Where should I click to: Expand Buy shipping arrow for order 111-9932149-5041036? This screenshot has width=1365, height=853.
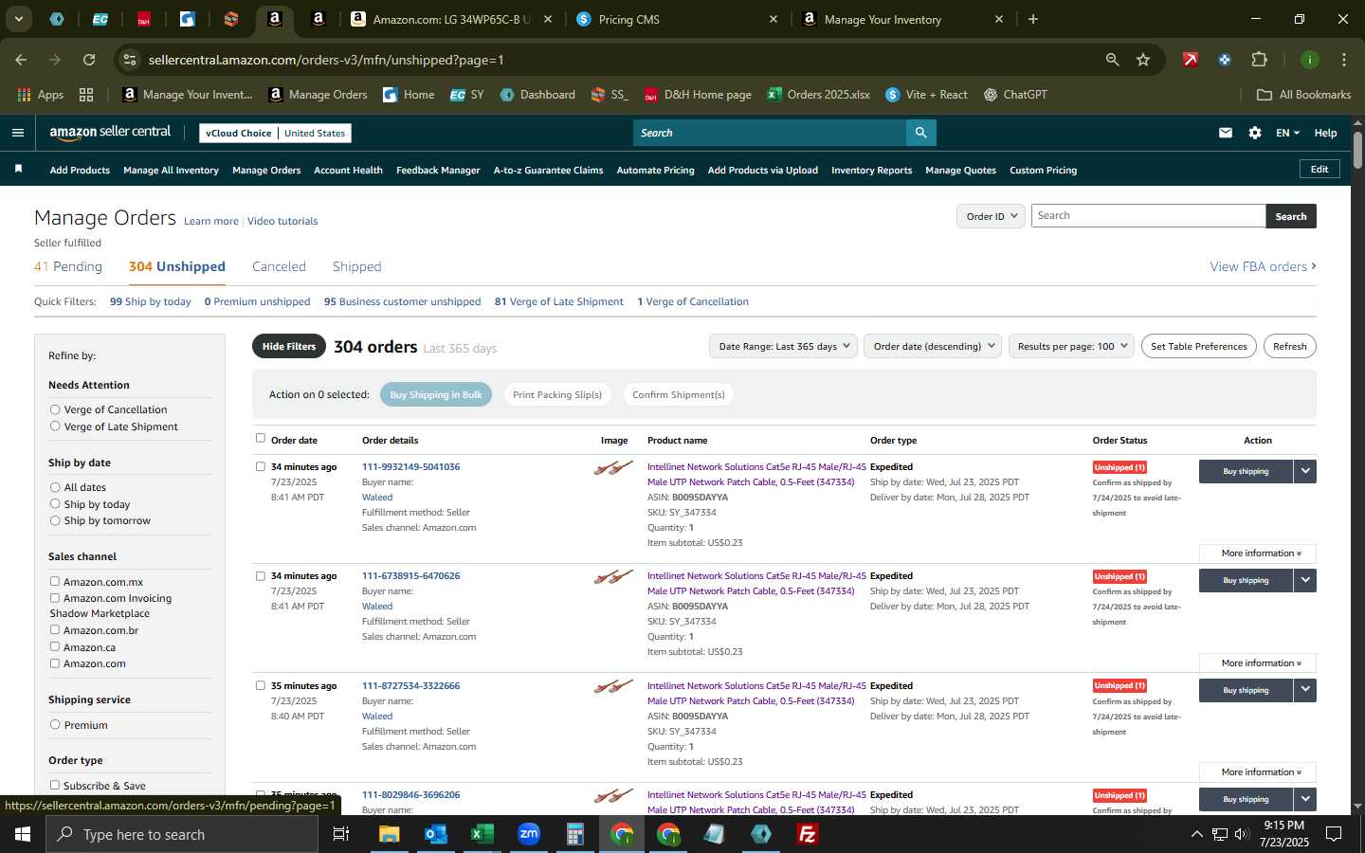[1305, 471]
